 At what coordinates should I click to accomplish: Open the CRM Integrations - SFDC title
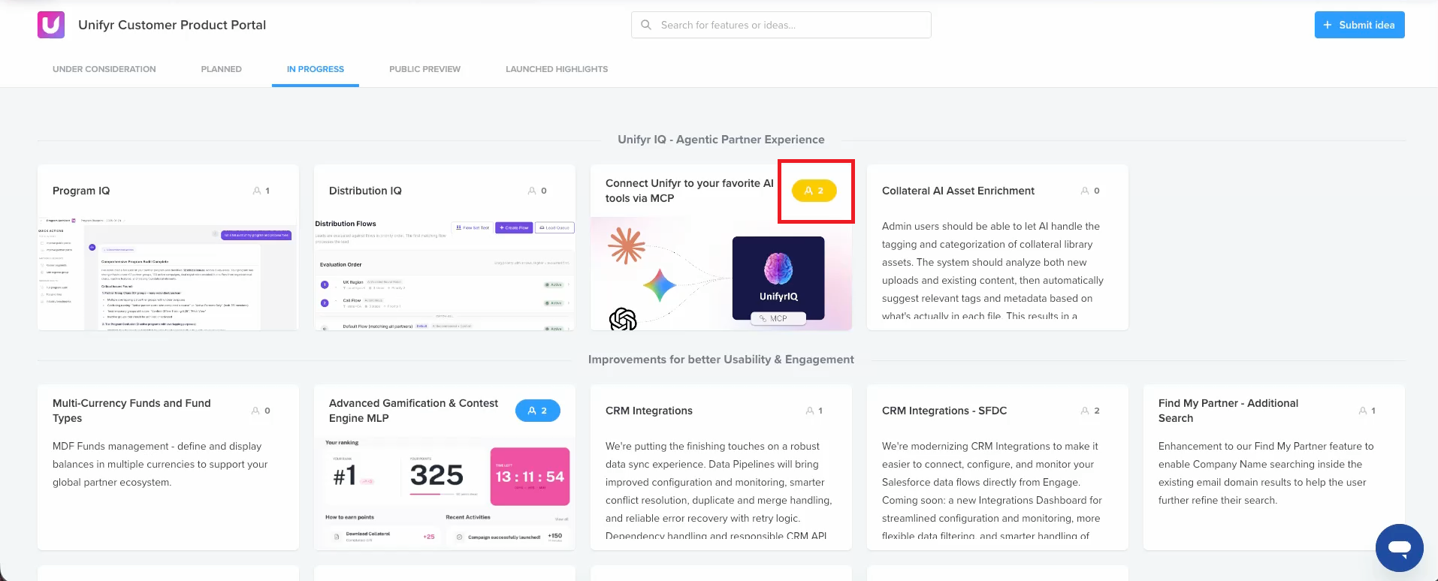pyautogui.click(x=944, y=411)
